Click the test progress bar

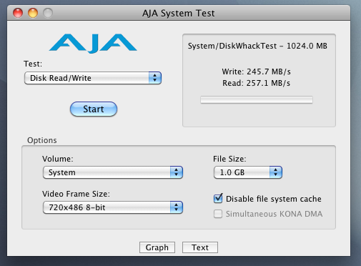coord(257,100)
